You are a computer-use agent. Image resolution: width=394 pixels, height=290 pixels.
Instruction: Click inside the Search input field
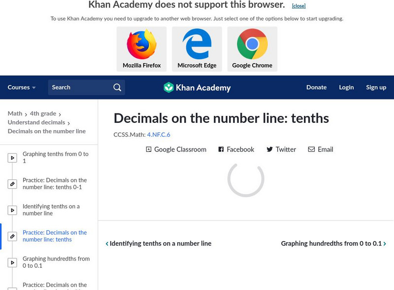(x=79, y=87)
